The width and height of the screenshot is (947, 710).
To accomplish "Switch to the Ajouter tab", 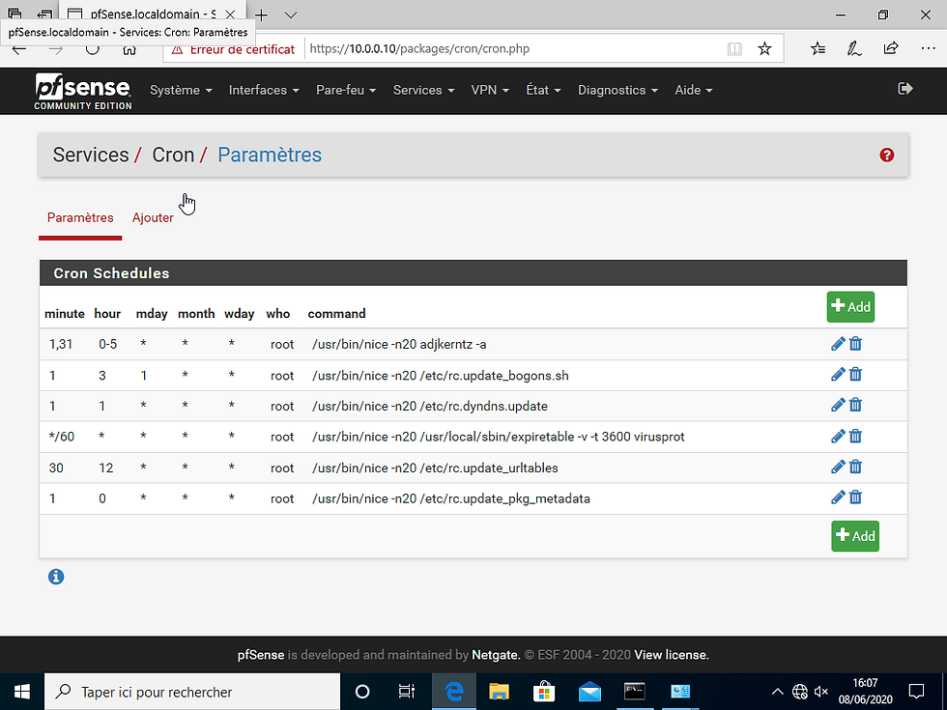I will pos(153,218).
